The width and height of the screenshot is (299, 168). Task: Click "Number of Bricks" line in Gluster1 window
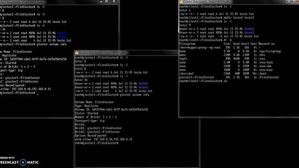(x=96, y=117)
